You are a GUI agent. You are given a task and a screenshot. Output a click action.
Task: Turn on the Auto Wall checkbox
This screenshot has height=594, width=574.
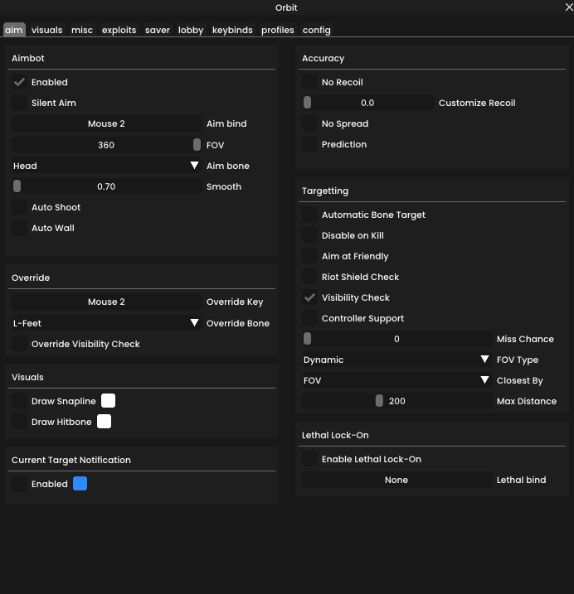pos(19,228)
